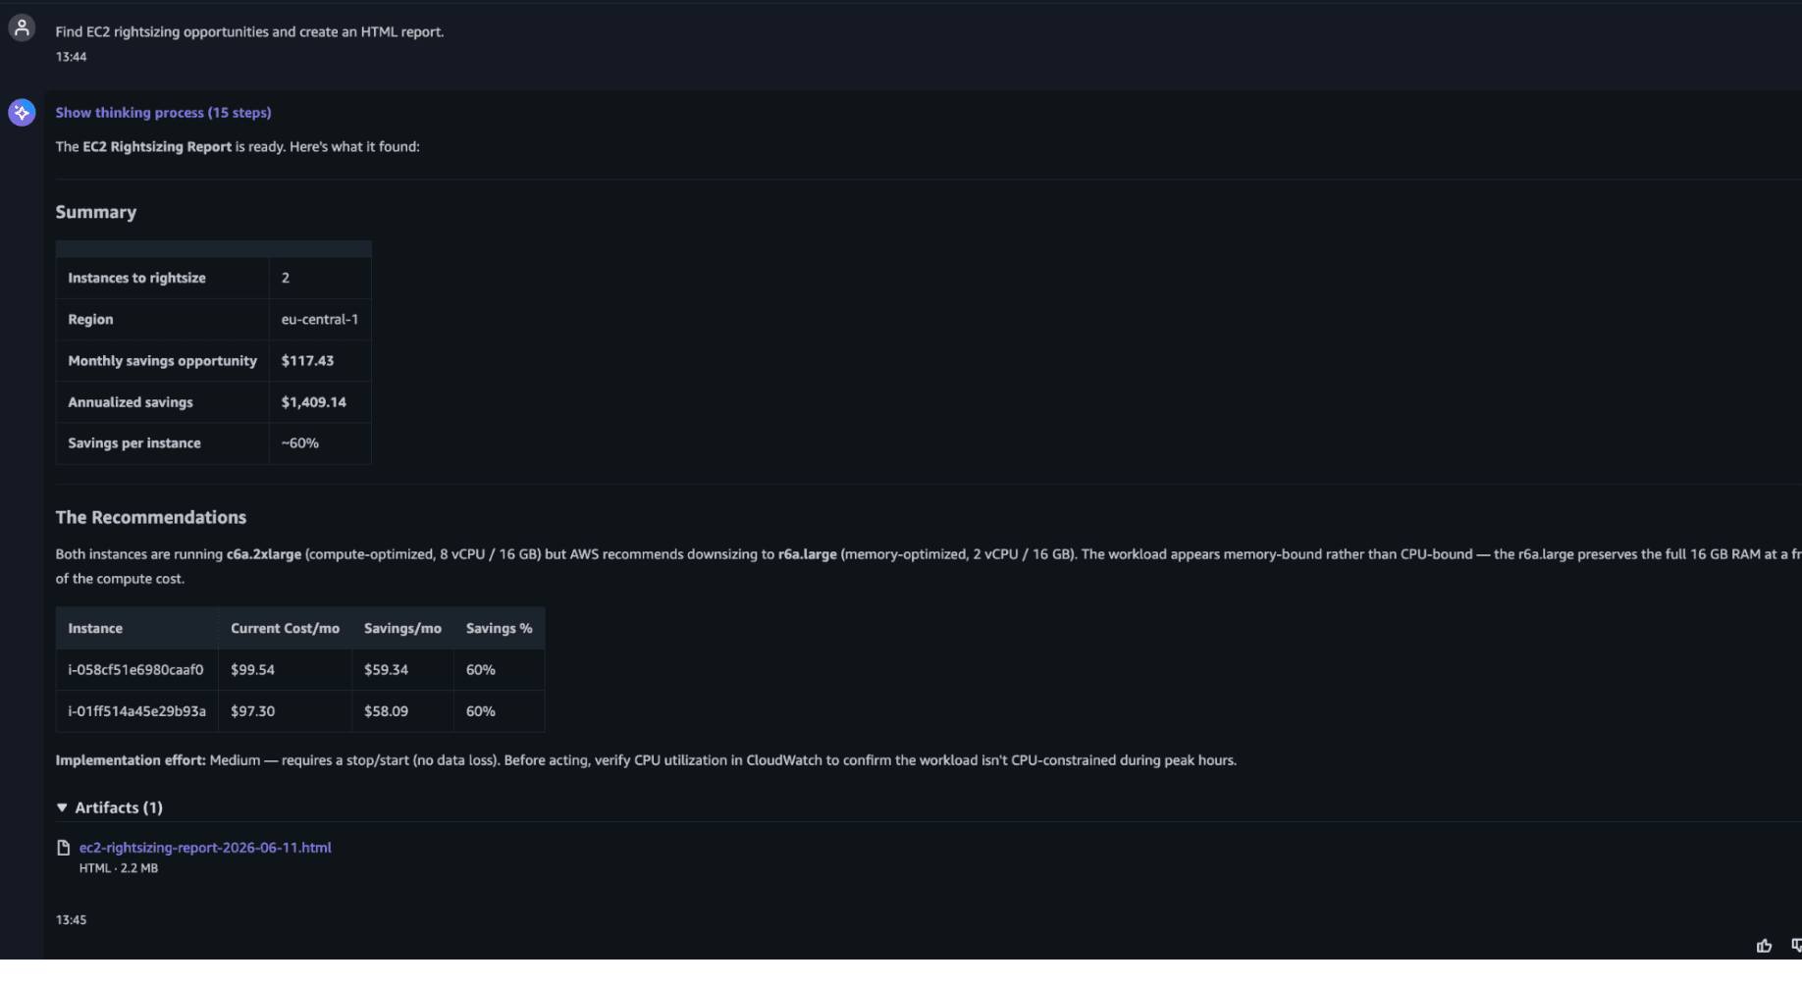Screen dimensions: 1802x987
Task: Click the value 2 for instances to rightsize
Action: click(x=286, y=279)
